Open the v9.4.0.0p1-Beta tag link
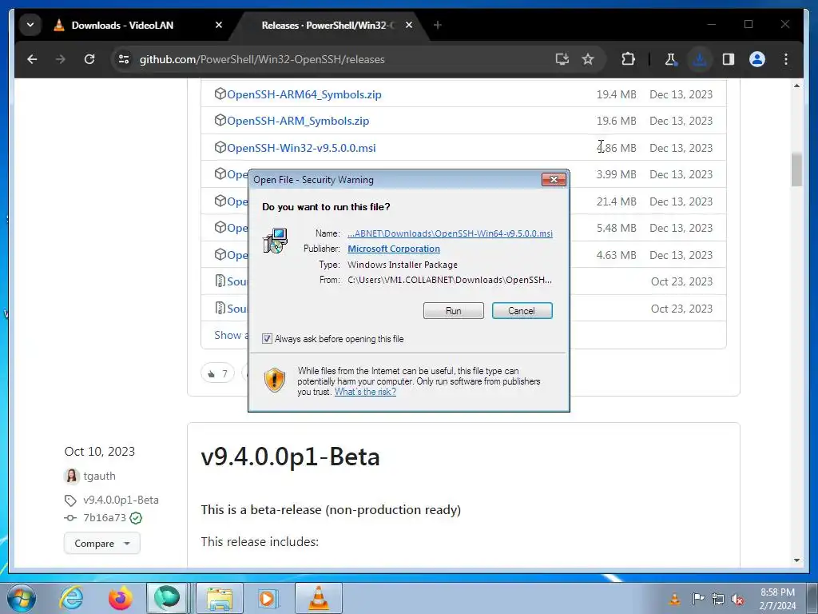 (121, 500)
